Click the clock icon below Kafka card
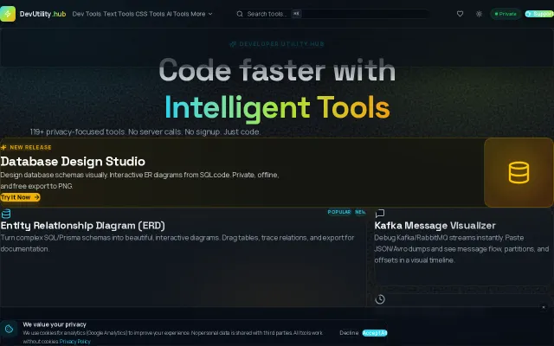The height and width of the screenshot is (346, 554). coord(380,299)
